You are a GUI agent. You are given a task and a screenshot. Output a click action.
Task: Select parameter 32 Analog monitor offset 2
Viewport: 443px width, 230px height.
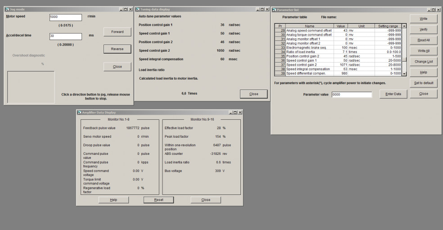[338, 43]
